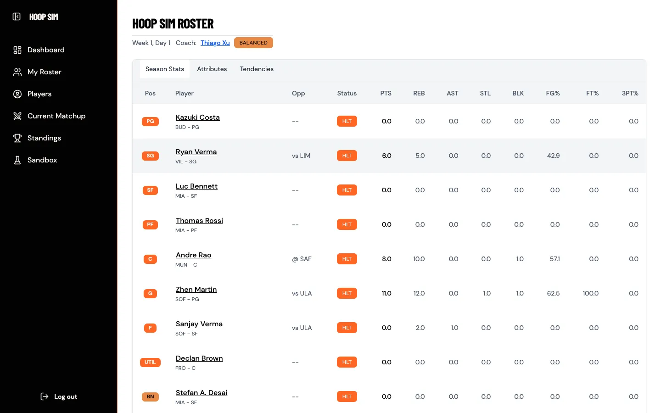Open the Tendencies tab

(x=257, y=69)
